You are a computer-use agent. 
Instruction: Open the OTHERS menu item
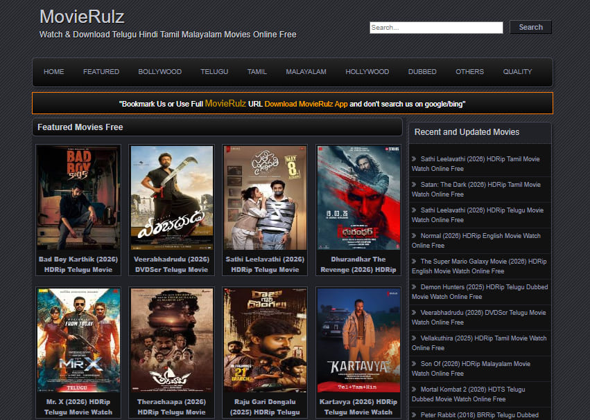469,72
